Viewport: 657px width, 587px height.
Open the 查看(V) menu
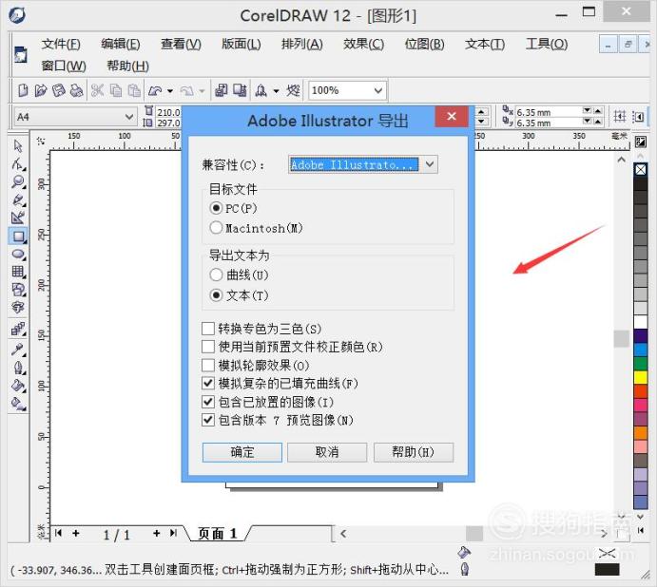tap(181, 44)
